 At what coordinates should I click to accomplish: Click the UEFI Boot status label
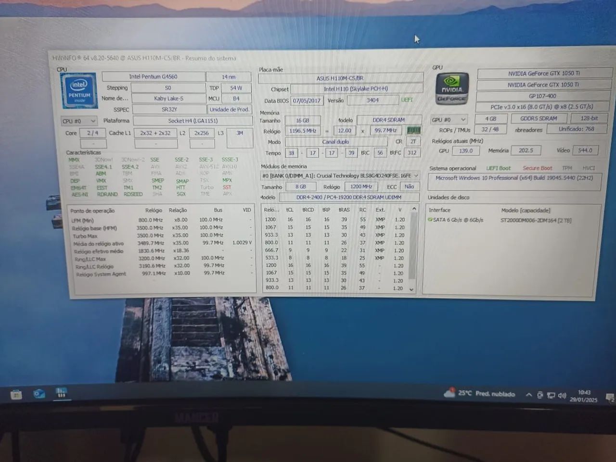(x=499, y=168)
